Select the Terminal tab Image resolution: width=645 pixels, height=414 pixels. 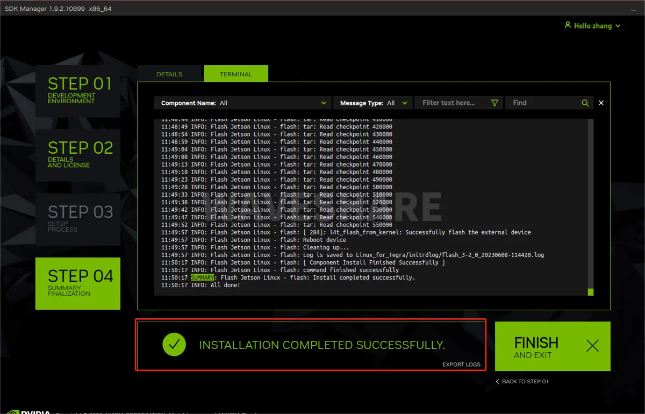pos(236,74)
